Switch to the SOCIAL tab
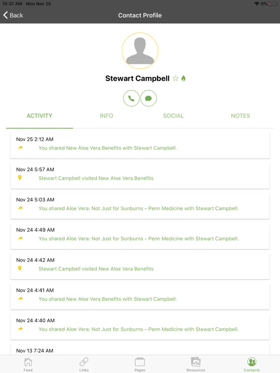The image size is (280, 373). [x=174, y=116]
